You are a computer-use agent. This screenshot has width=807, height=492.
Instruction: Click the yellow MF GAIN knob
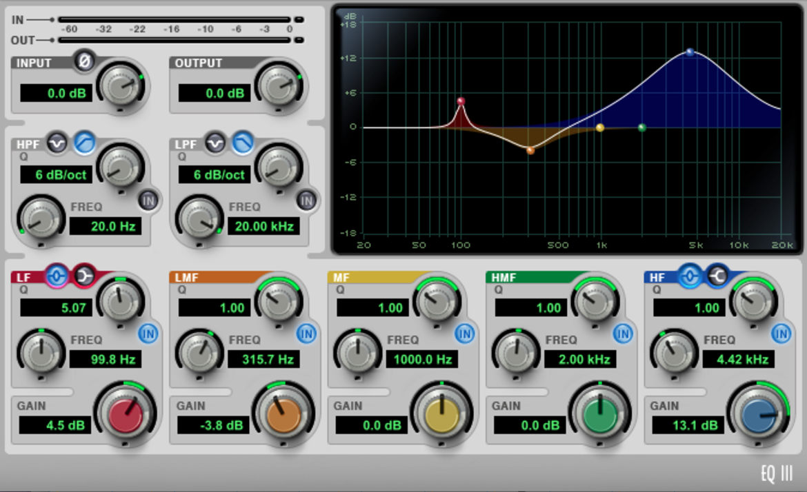[x=441, y=414]
